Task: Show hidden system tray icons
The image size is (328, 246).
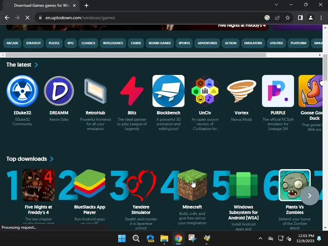Action: (260, 238)
